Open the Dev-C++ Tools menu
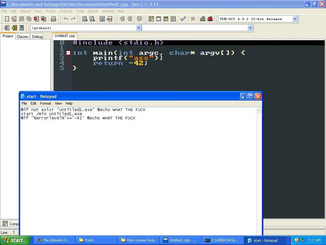The image size is (326, 245). [x=80, y=11]
